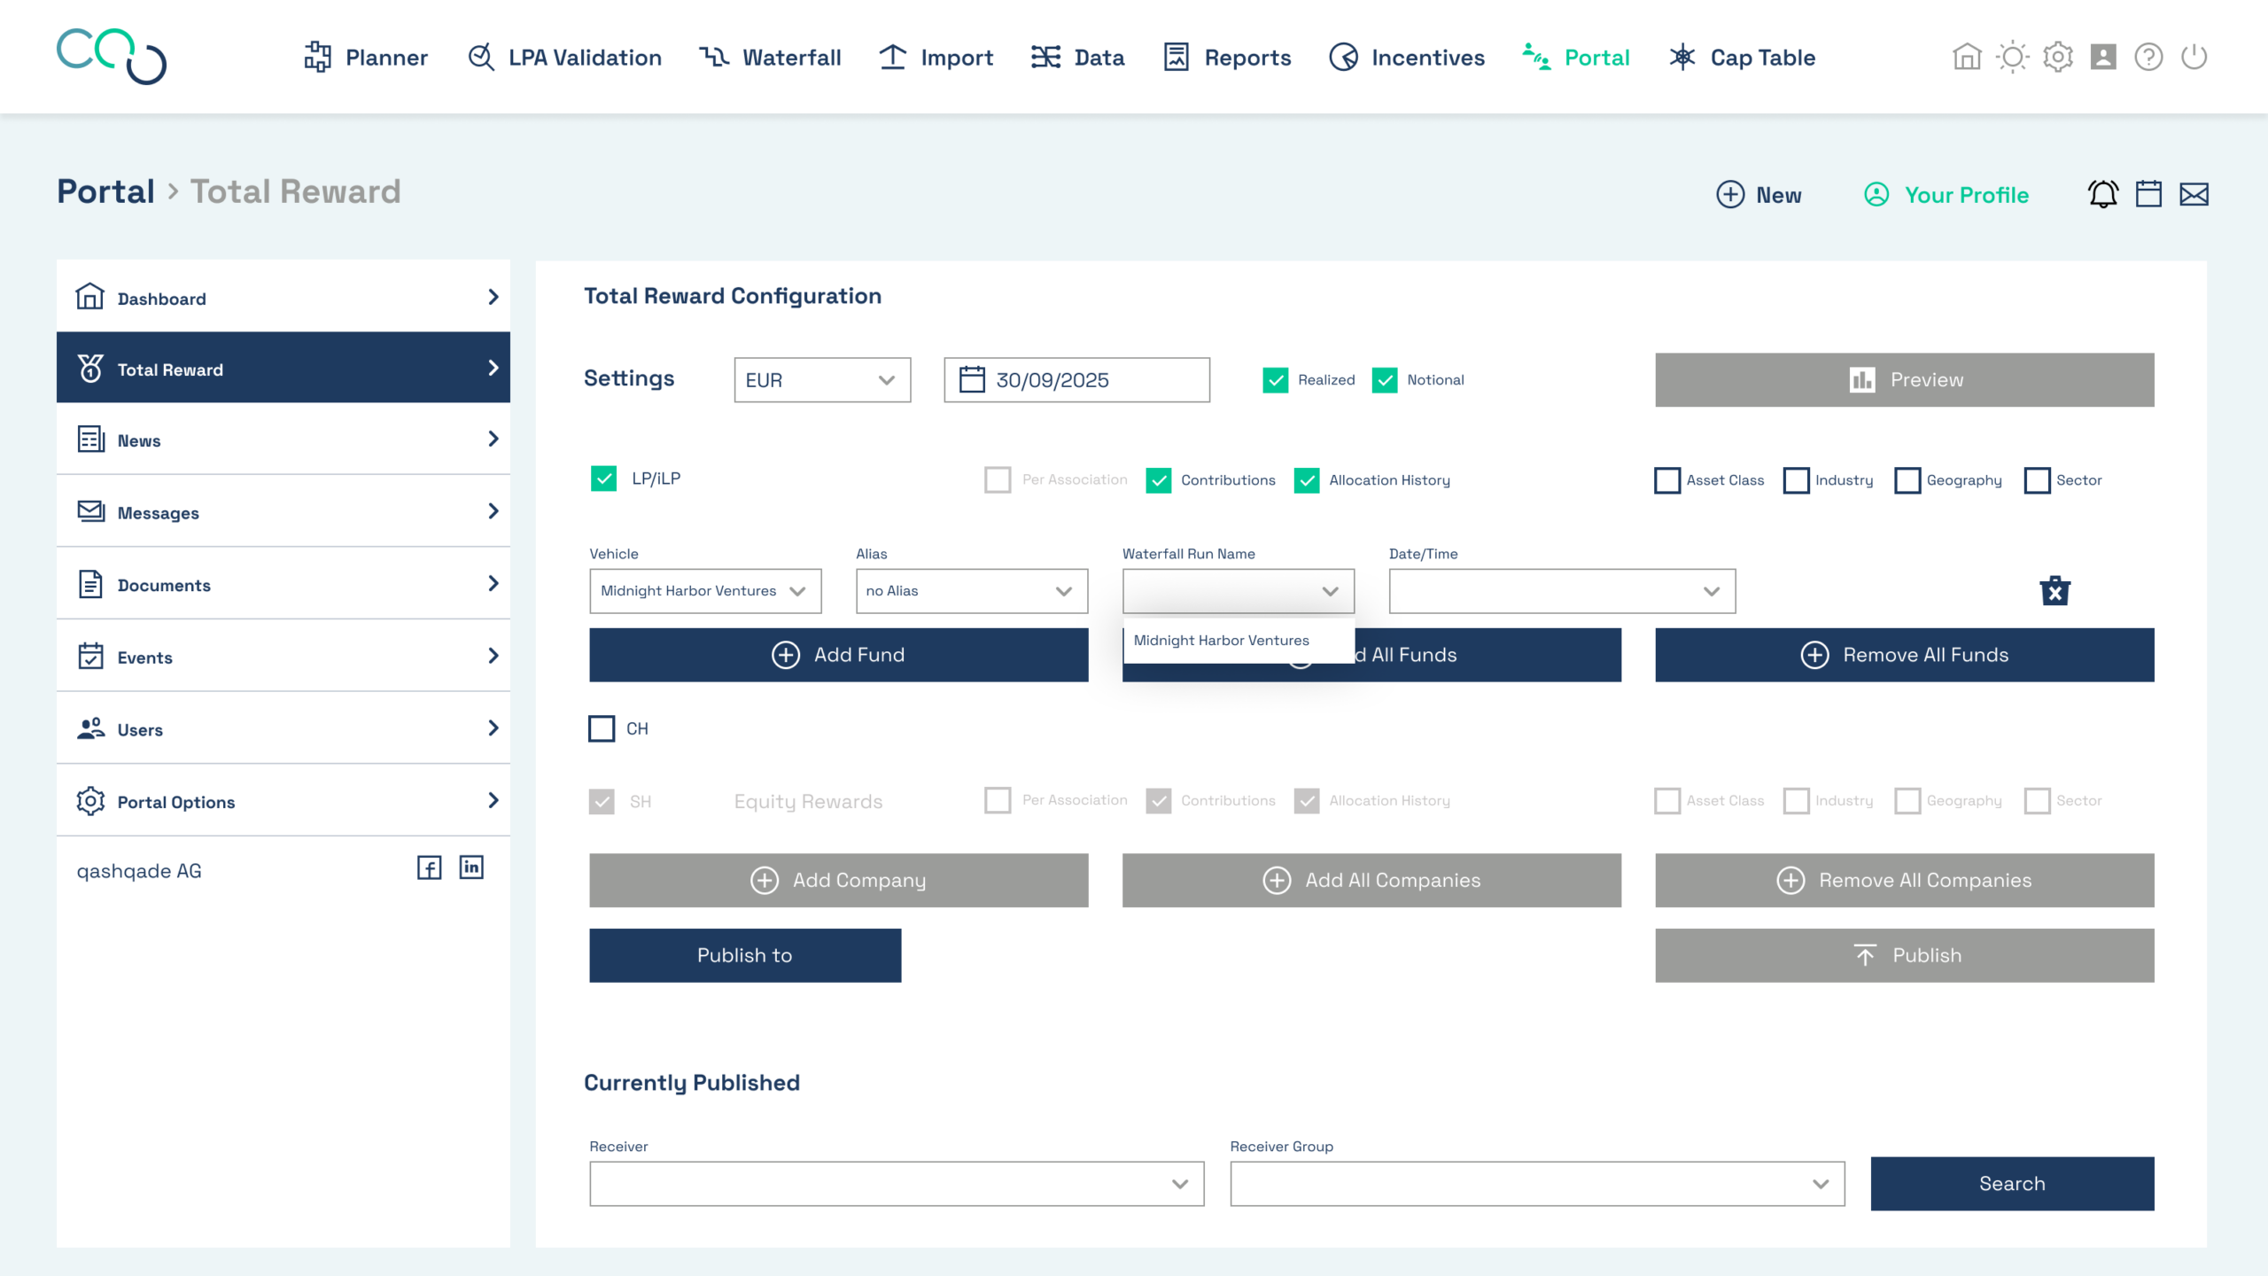Click Remove All Funds button
The image size is (2268, 1276).
click(x=1904, y=655)
